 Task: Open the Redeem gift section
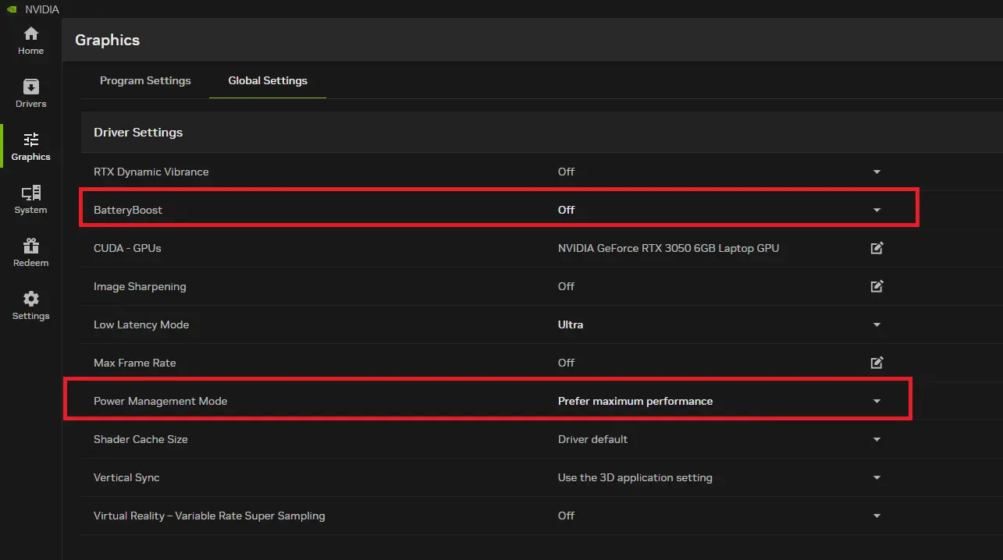click(30, 253)
